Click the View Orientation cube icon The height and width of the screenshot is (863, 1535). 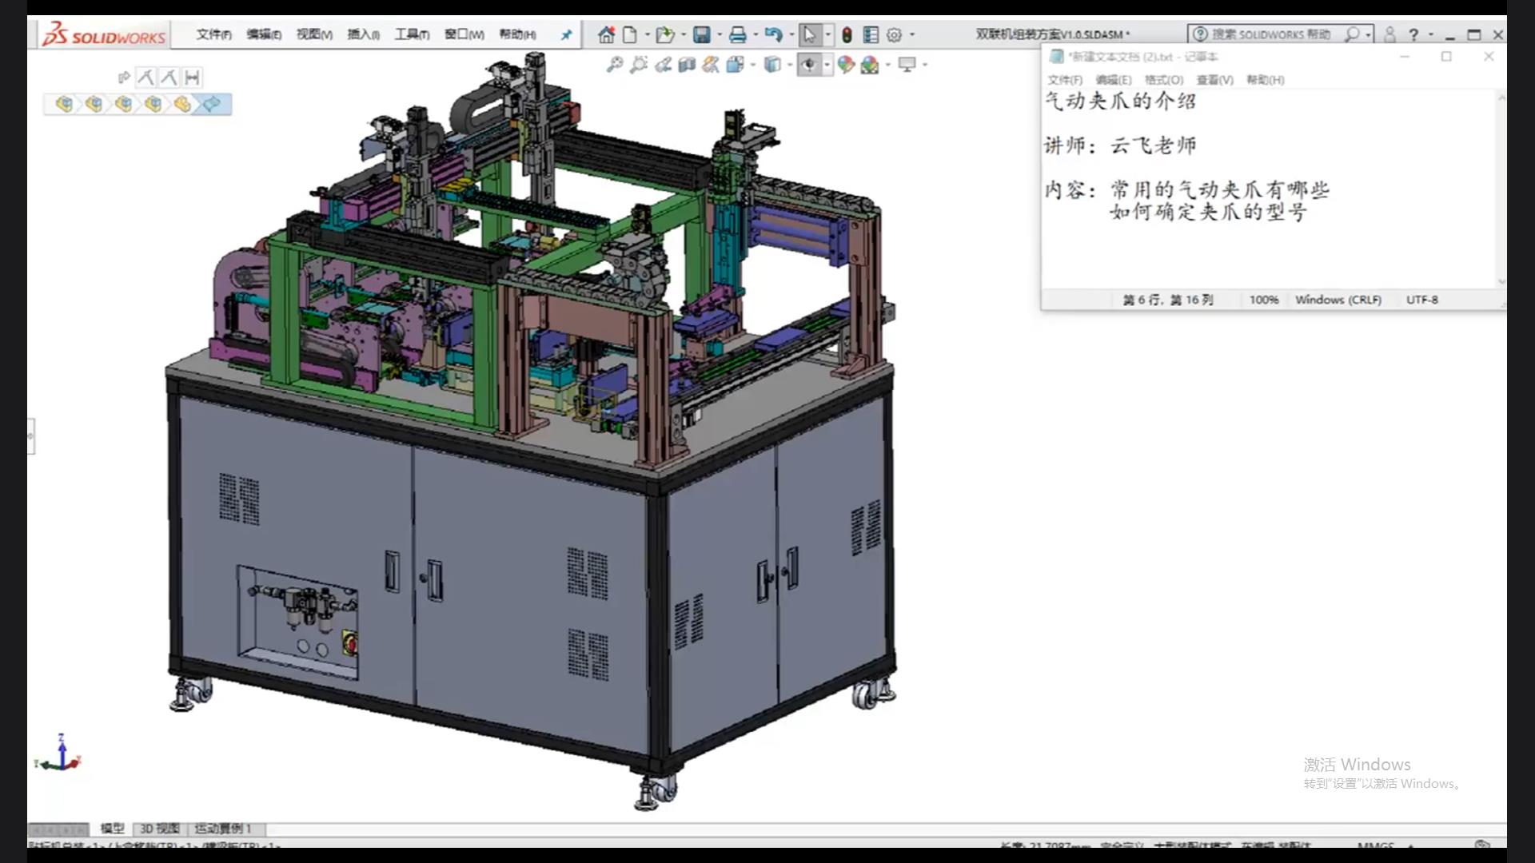click(736, 65)
